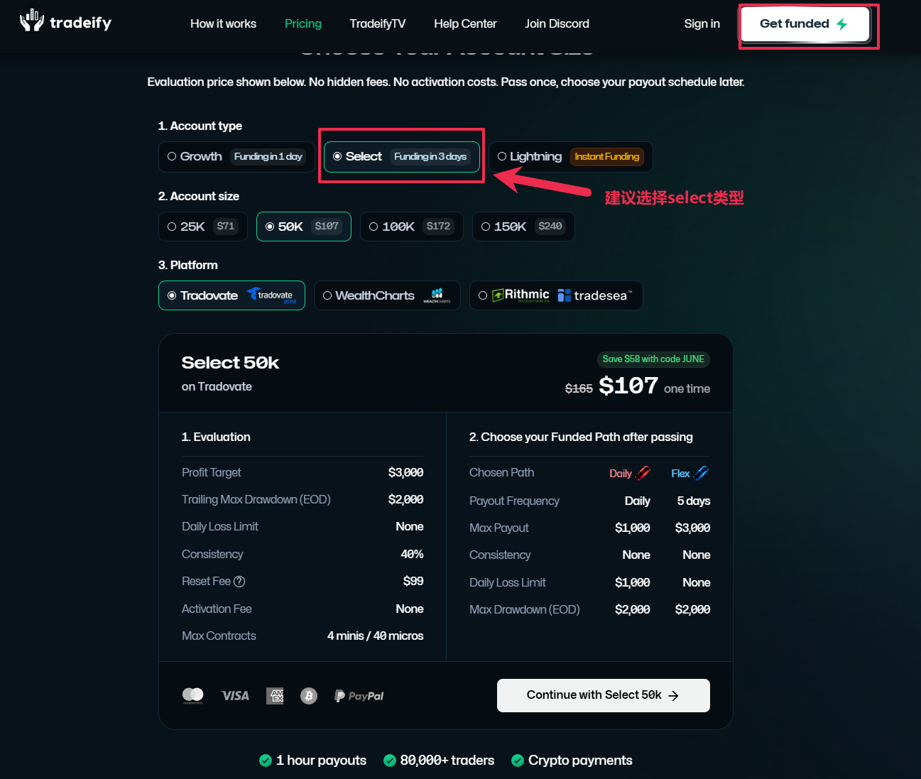The width and height of the screenshot is (921, 779).
Task: Click the checkmark beside 80,000+ traders
Action: (390, 761)
